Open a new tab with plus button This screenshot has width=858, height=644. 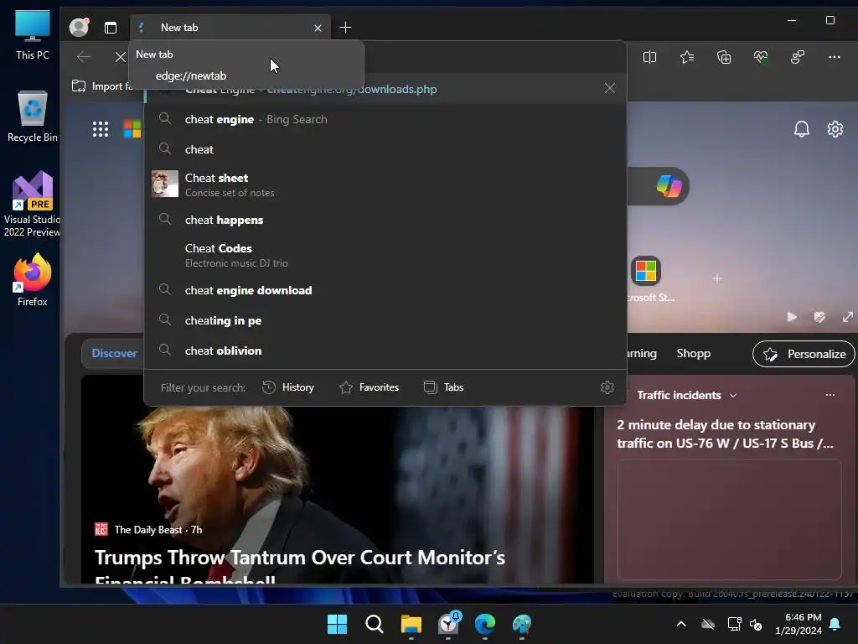coord(345,28)
